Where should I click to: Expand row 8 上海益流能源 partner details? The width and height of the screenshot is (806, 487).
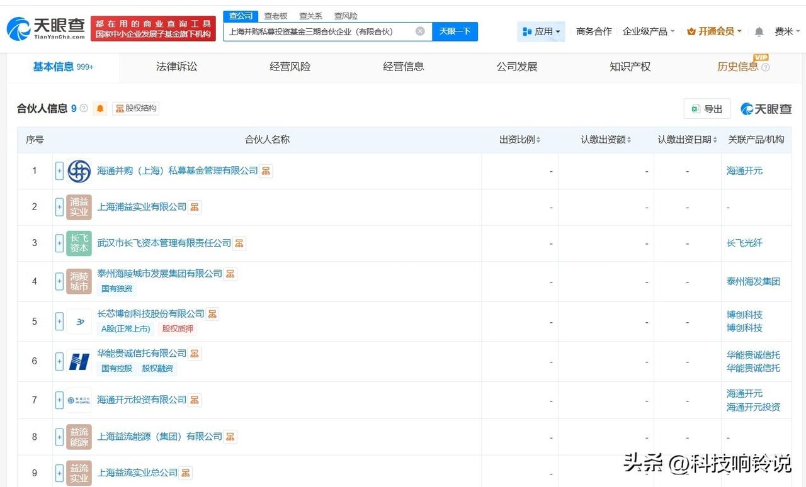[60, 437]
